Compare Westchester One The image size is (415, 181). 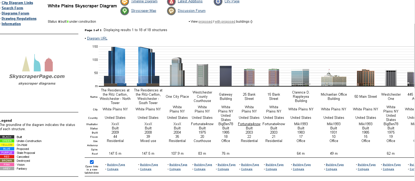coord(388,169)
